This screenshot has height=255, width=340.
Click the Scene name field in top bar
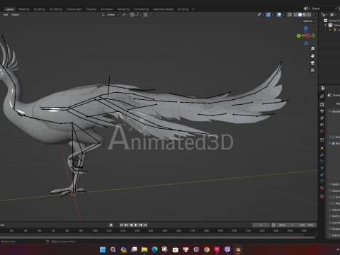322,8
